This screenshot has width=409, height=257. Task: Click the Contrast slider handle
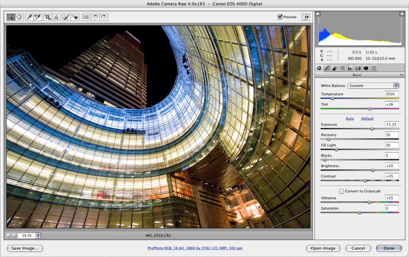[365, 180]
